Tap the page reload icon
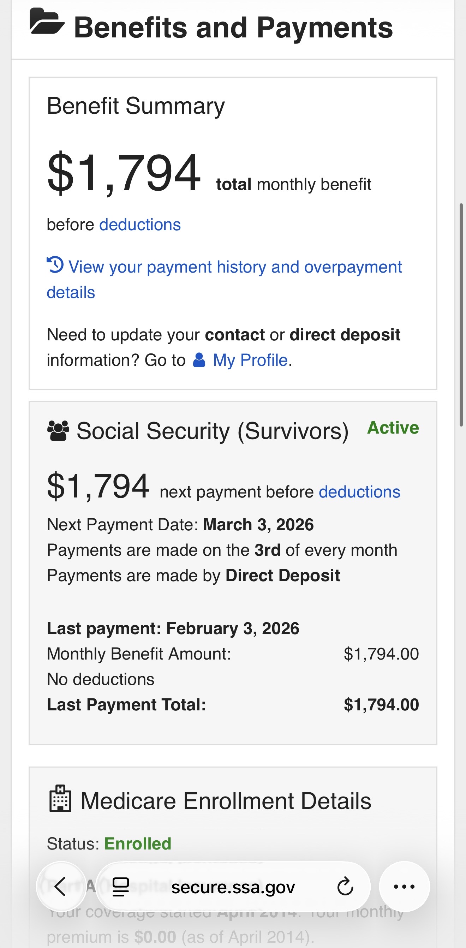This screenshot has width=466, height=948. (x=345, y=887)
